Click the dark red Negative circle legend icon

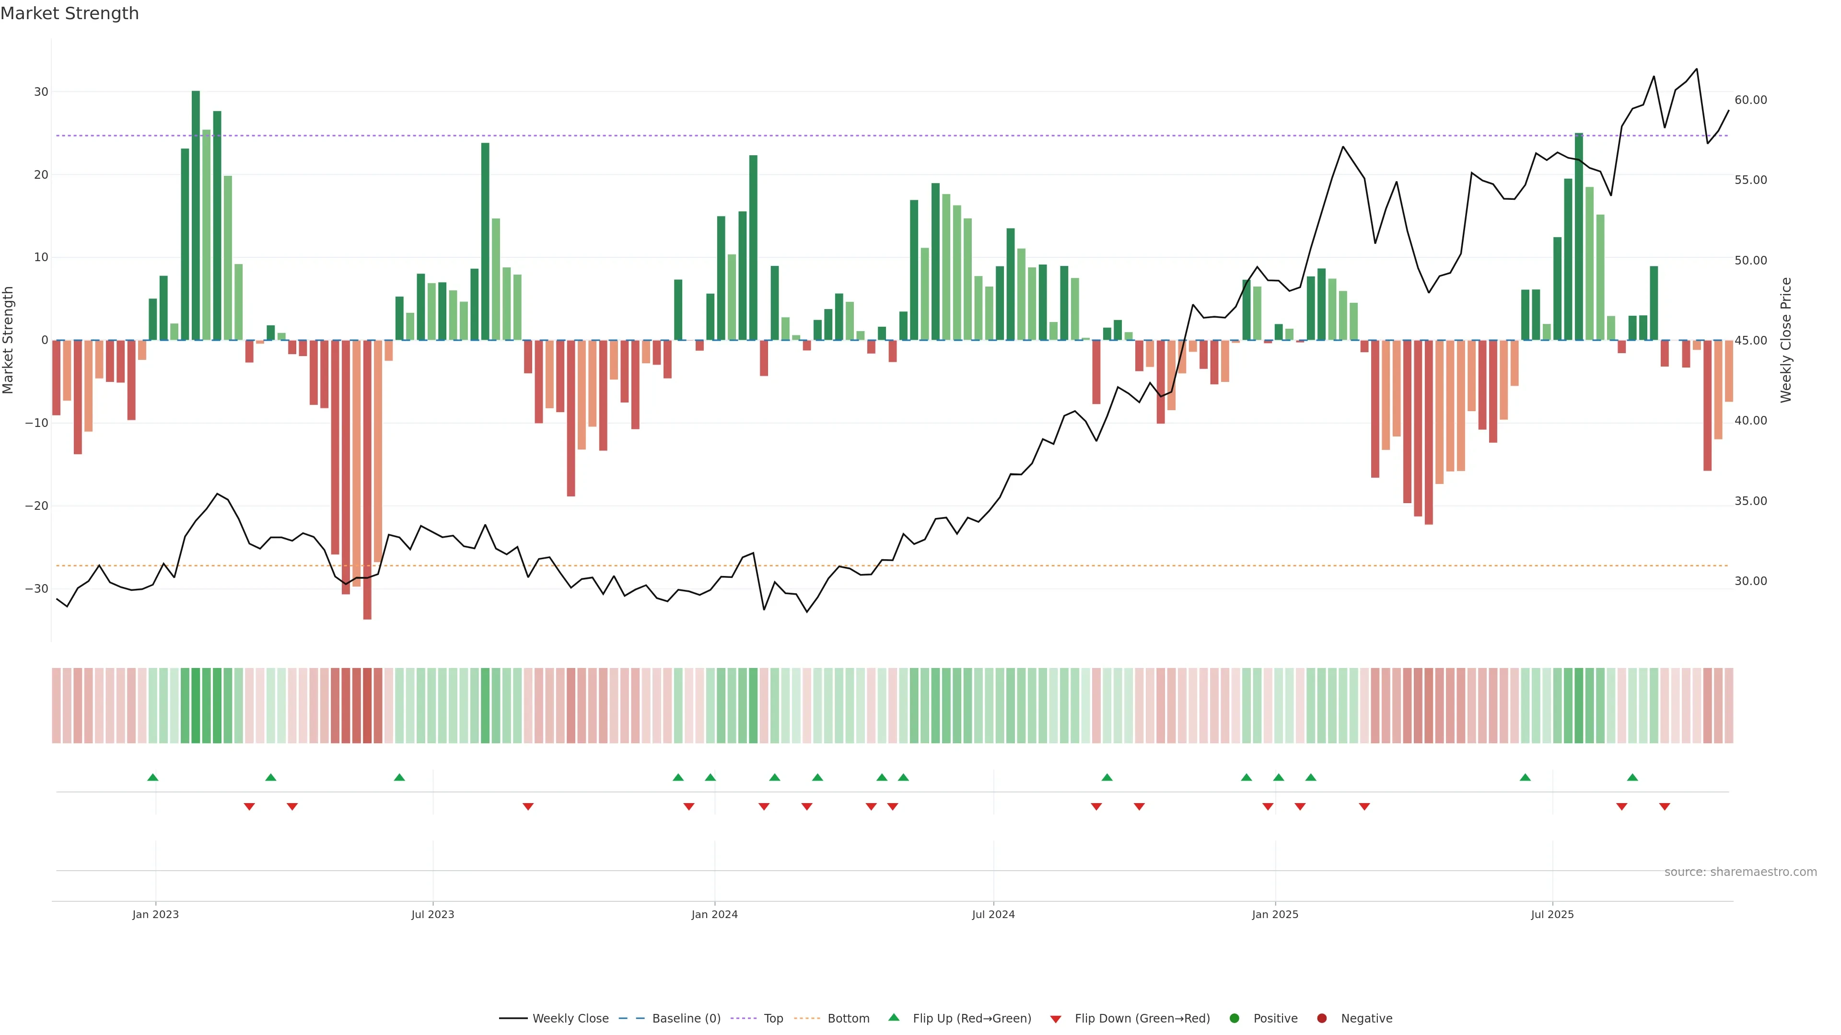[1321, 1019]
